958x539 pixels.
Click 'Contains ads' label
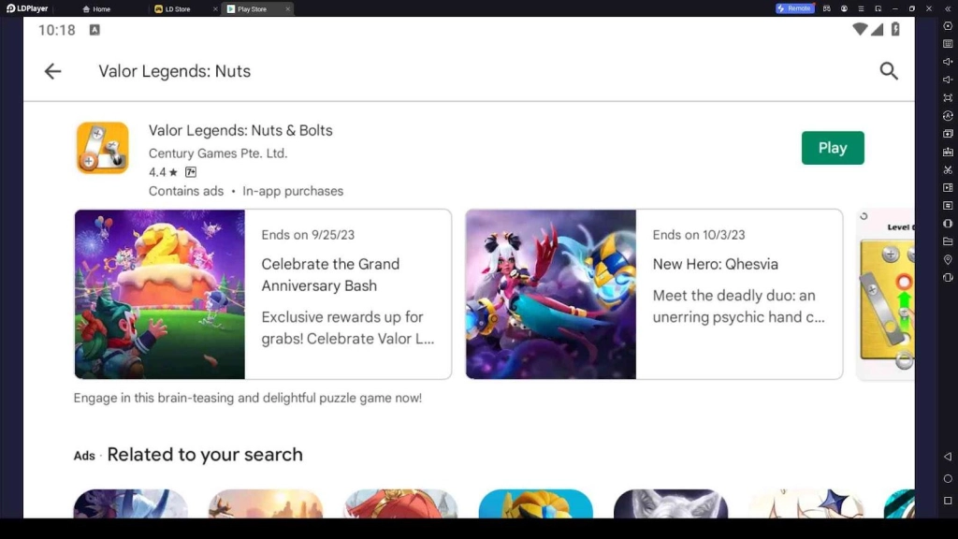(186, 191)
